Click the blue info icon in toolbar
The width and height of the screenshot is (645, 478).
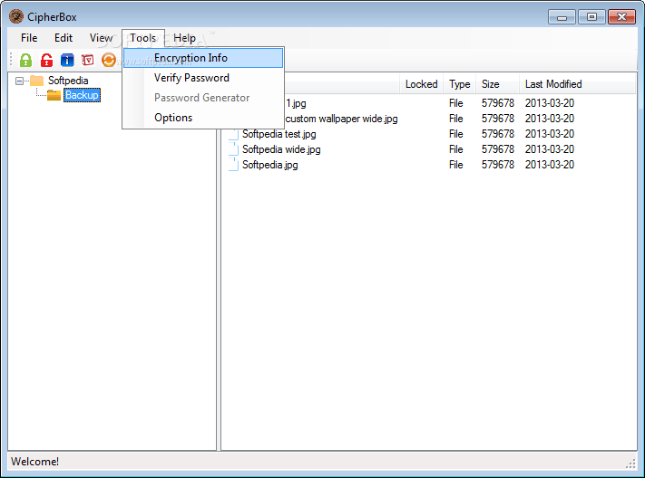click(x=67, y=60)
